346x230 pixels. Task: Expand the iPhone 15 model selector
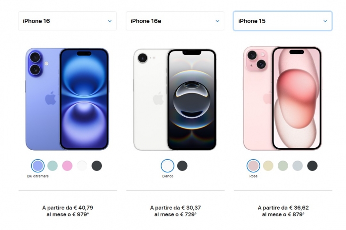click(282, 21)
